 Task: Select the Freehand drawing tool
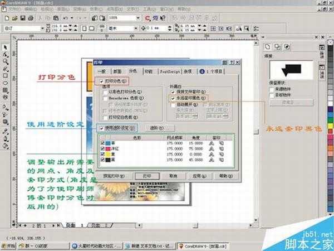[x=6, y=69]
